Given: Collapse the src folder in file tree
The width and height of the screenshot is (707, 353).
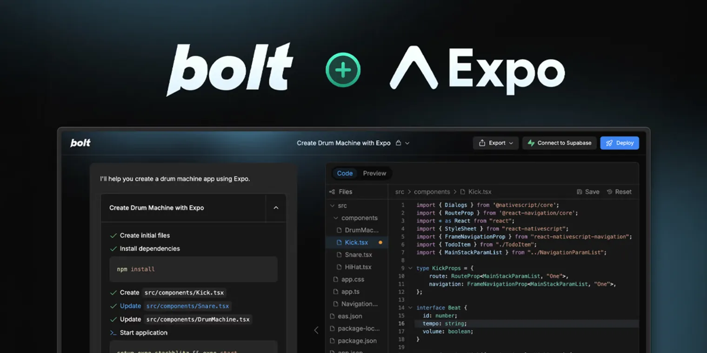Looking at the screenshot, I should point(333,205).
